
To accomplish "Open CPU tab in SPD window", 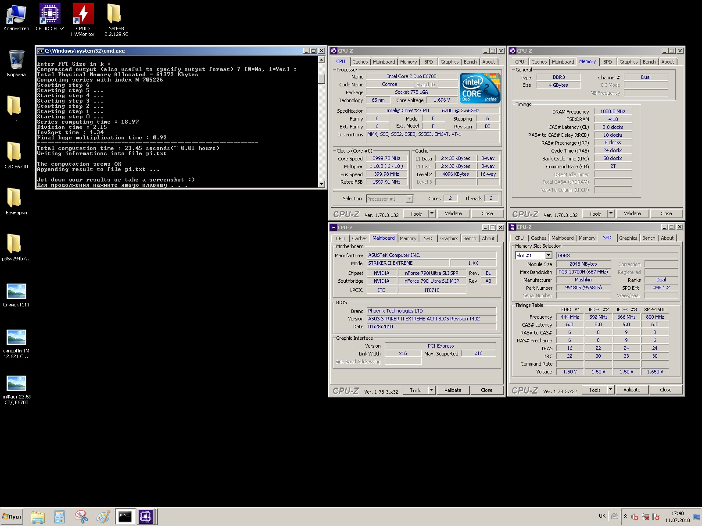I will click(519, 238).
